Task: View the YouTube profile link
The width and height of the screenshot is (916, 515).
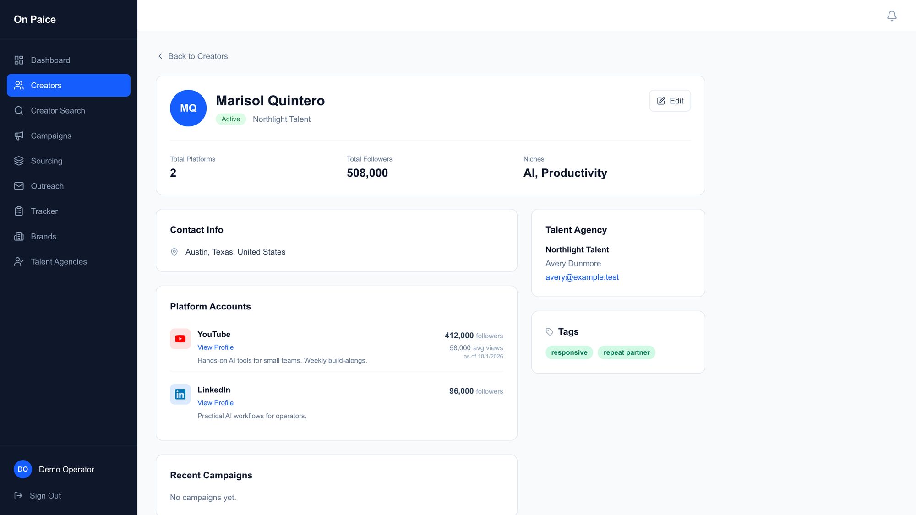Action: click(x=215, y=347)
